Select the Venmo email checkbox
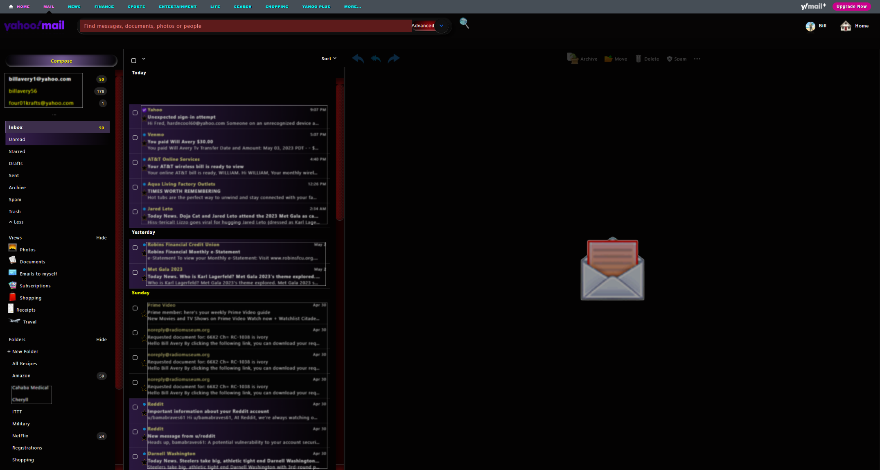This screenshot has width=880, height=470. [x=135, y=138]
